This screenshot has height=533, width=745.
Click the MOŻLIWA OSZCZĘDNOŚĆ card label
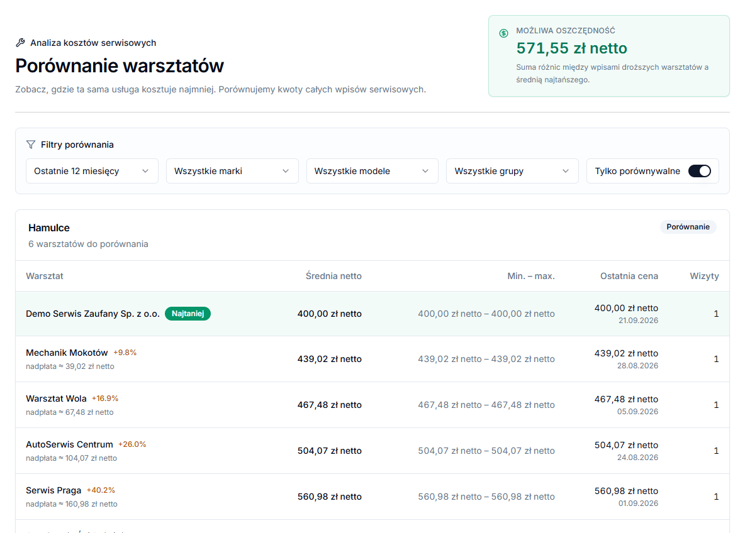[566, 31]
